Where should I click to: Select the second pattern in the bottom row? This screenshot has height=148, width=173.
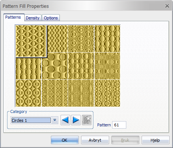pos(55,93)
